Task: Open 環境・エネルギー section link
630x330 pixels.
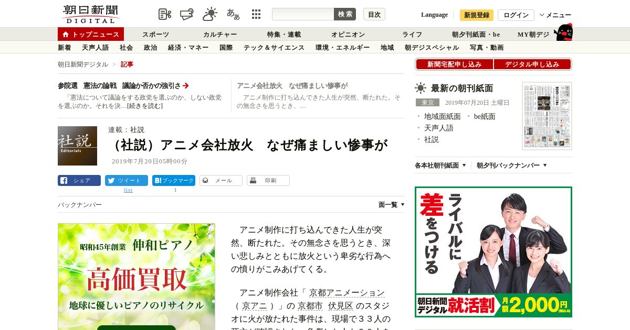Action: click(x=342, y=48)
